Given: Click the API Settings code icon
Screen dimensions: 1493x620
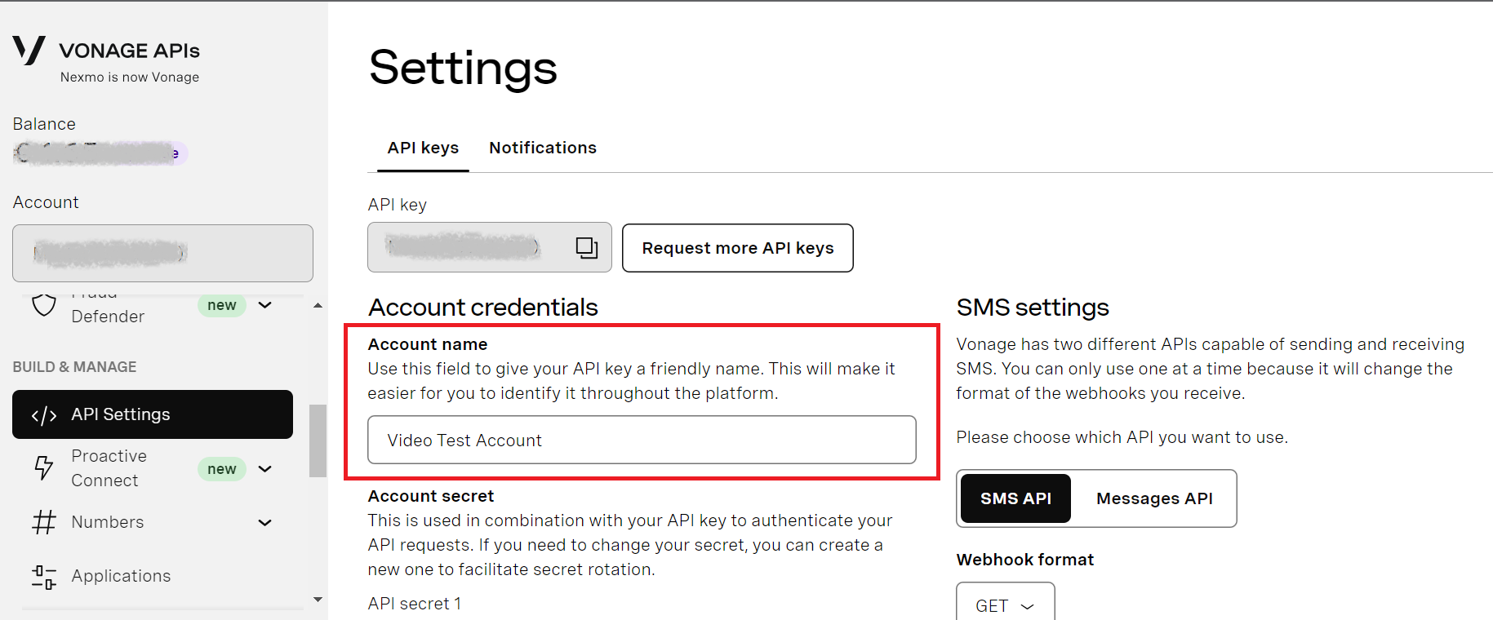Looking at the screenshot, I should coord(44,415).
